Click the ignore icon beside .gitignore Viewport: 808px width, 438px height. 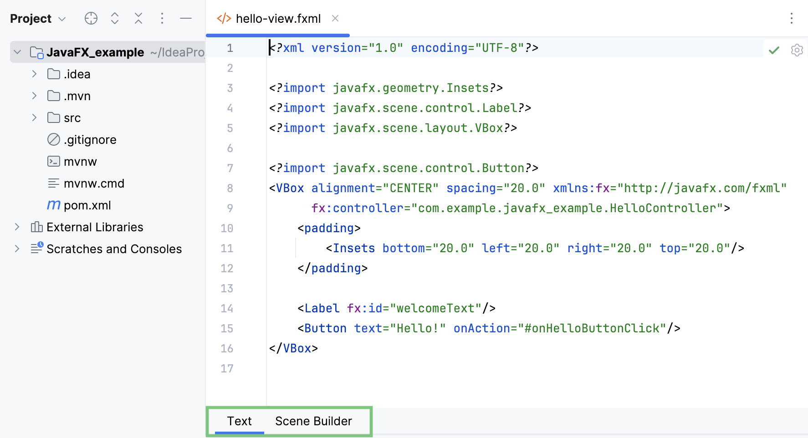[53, 139]
